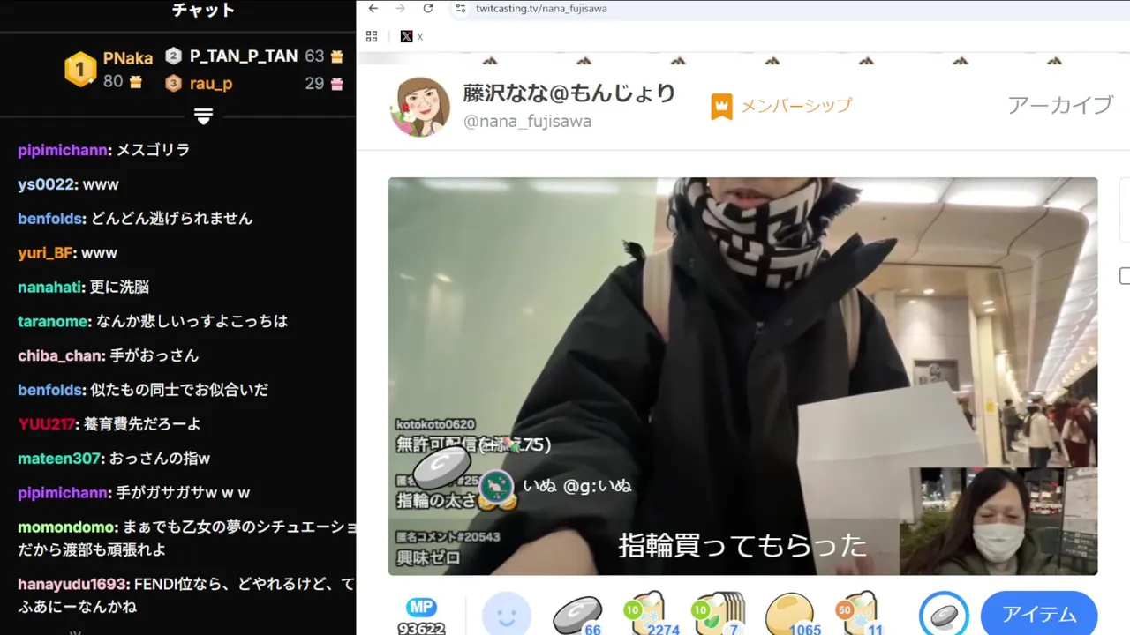The width and height of the screenshot is (1130, 635).
Task: Select hanayudu1693 FENDI message
Action: tap(186, 595)
